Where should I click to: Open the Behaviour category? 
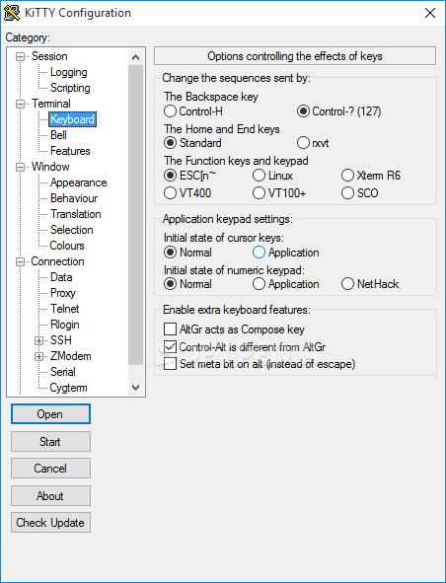[74, 198]
